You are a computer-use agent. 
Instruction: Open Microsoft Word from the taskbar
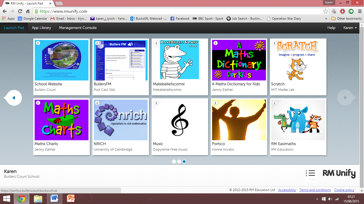pyautogui.click(x=54, y=198)
